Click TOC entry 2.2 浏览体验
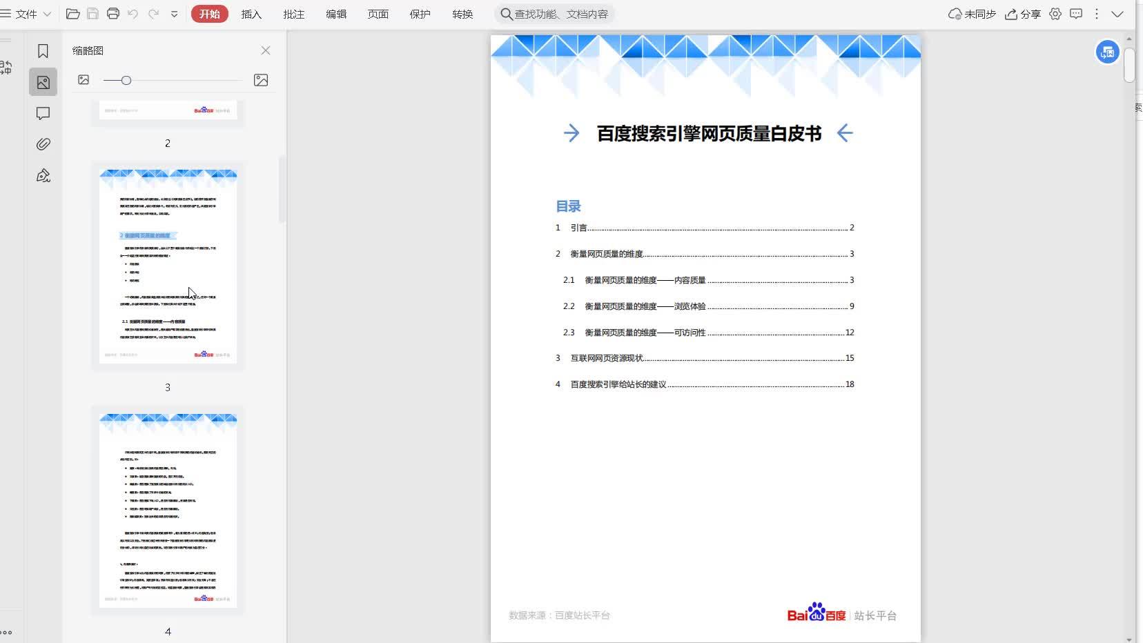The image size is (1143, 643). [x=709, y=306]
